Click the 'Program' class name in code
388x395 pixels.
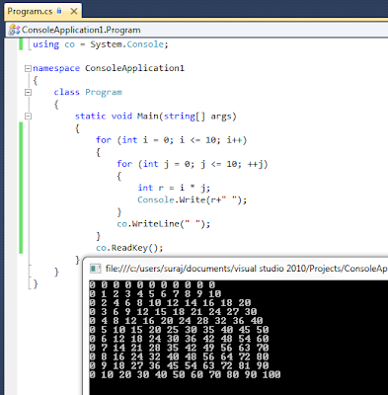tap(104, 92)
